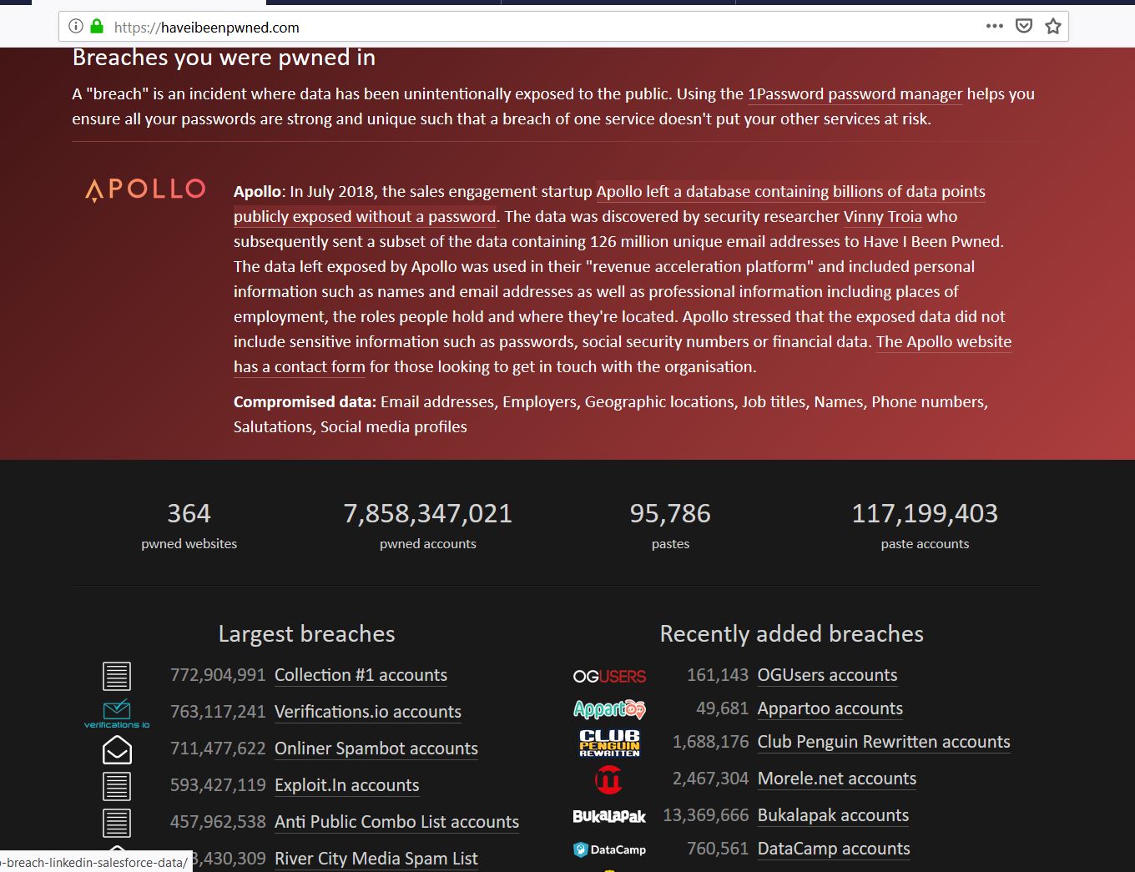This screenshot has width=1135, height=872.
Task: Open Verifications.io accounts link
Action: [x=368, y=712]
